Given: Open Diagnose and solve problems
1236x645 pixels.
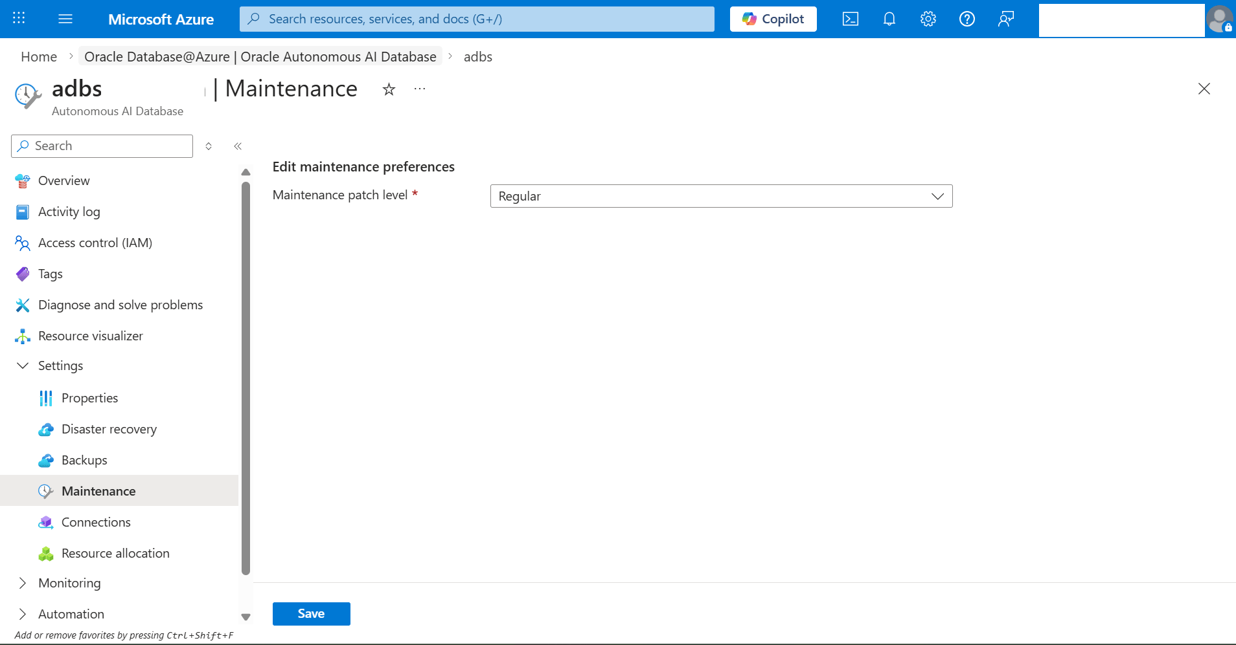Looking at the screenshot, I should pos(120,305).
